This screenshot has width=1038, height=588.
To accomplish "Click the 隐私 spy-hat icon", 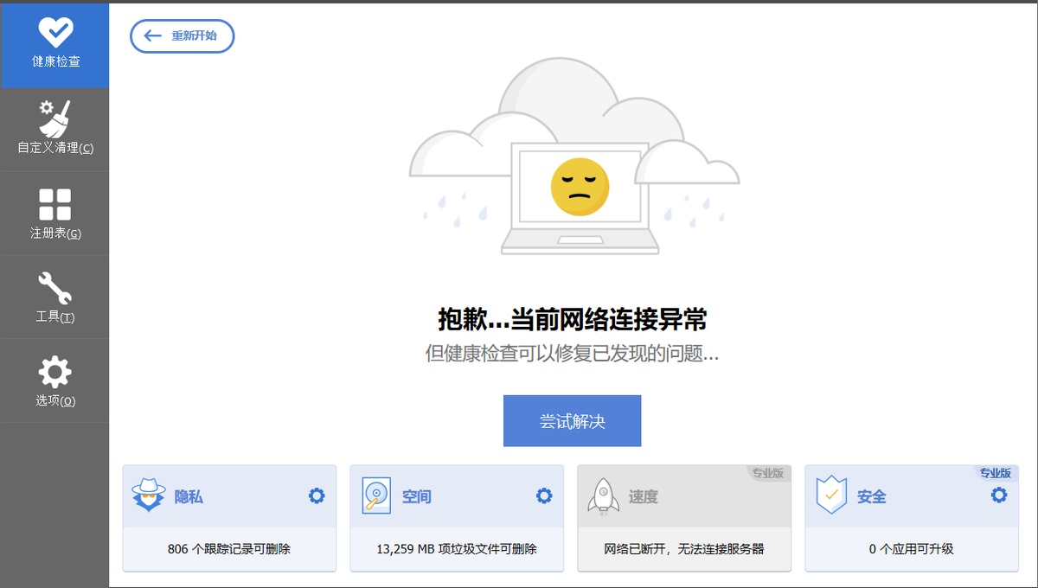I will click(x=147, y=495).
